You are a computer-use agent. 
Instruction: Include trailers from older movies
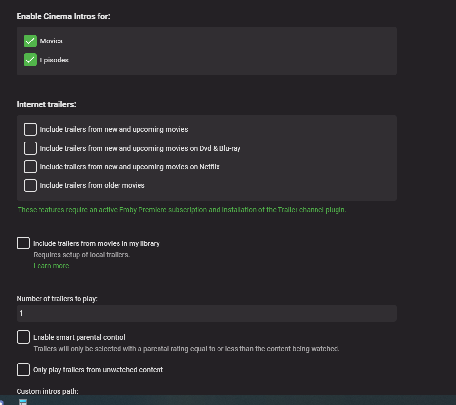(30, 185)
